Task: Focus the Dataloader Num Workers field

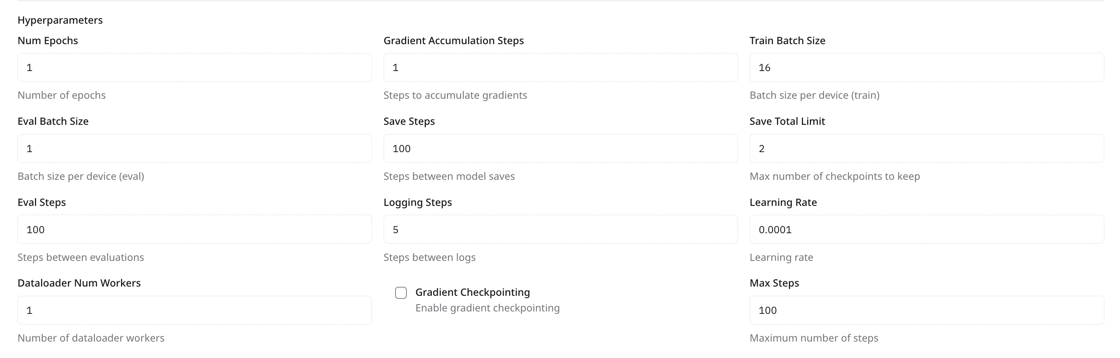Action: point(194,310)
